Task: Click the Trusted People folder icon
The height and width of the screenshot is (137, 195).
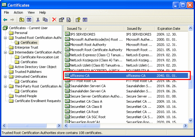Action: 11,96
